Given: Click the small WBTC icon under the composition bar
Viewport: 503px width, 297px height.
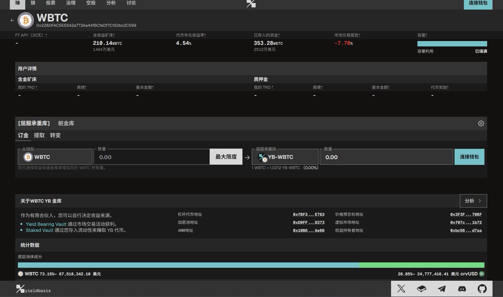Looking at the screenshot, I should tap(21, 274).
